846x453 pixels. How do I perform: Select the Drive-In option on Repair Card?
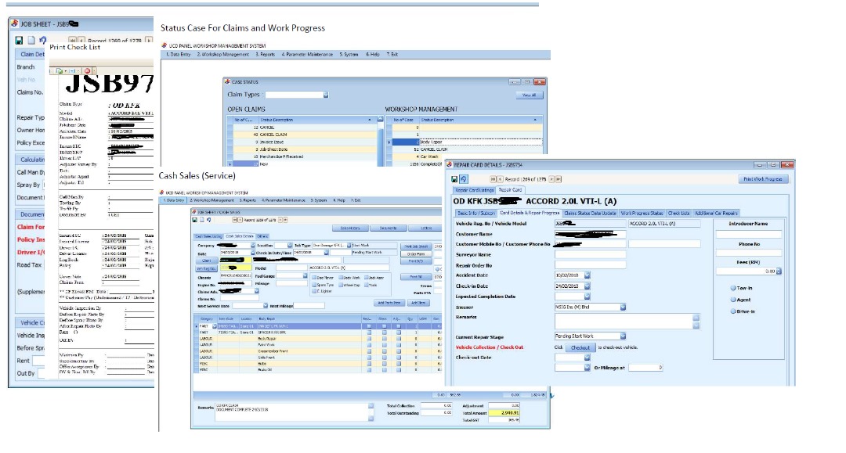pyautogui.click(x=733, y=311)
